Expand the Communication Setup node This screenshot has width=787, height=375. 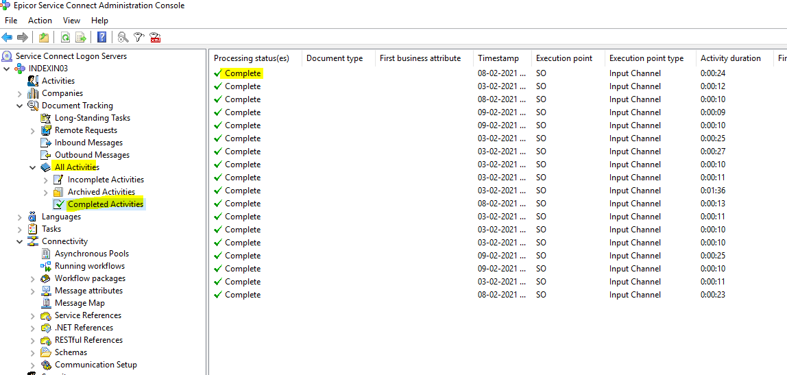[x=33, y=365]
